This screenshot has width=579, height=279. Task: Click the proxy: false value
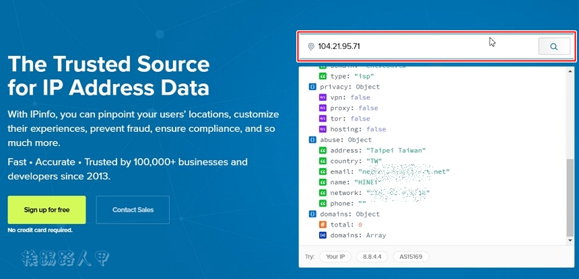[368, 108]
